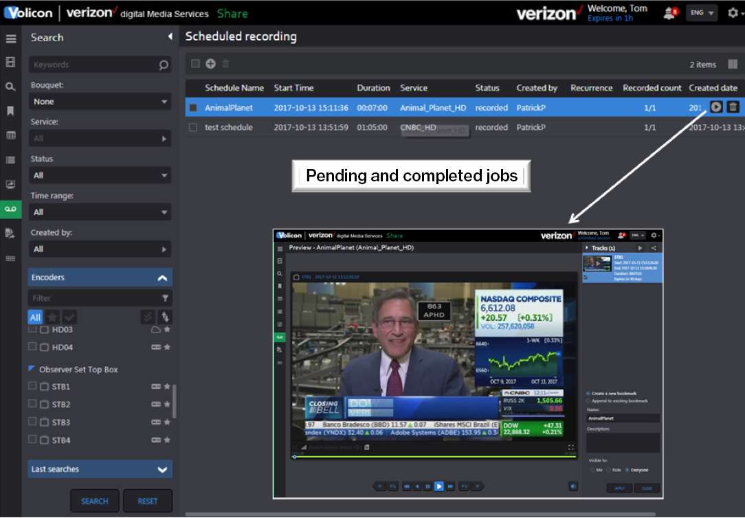Screen dimensions: 745x518
Task: Sort by the Status column header
Action: [x=487, y=88]
